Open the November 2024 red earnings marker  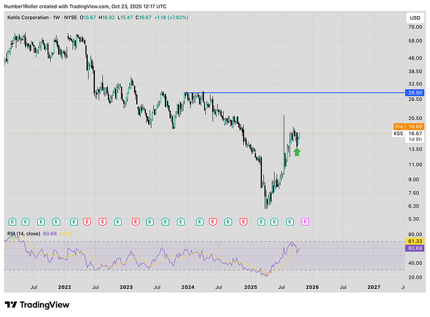click(x=244, y=221)
